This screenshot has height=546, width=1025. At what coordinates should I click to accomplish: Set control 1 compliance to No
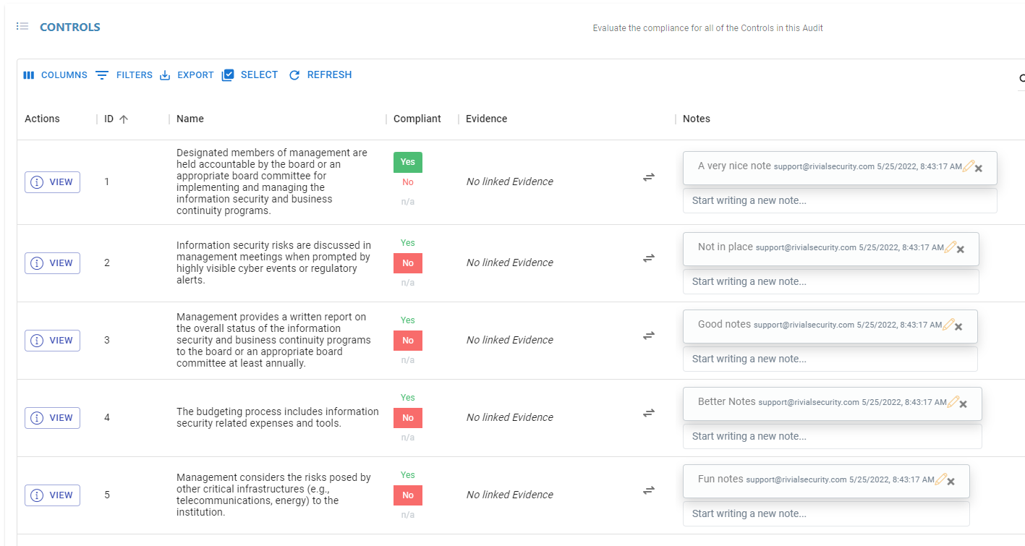(408, 182)
